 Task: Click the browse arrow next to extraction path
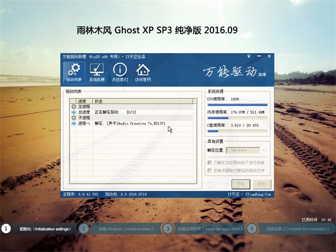(264, 150)
